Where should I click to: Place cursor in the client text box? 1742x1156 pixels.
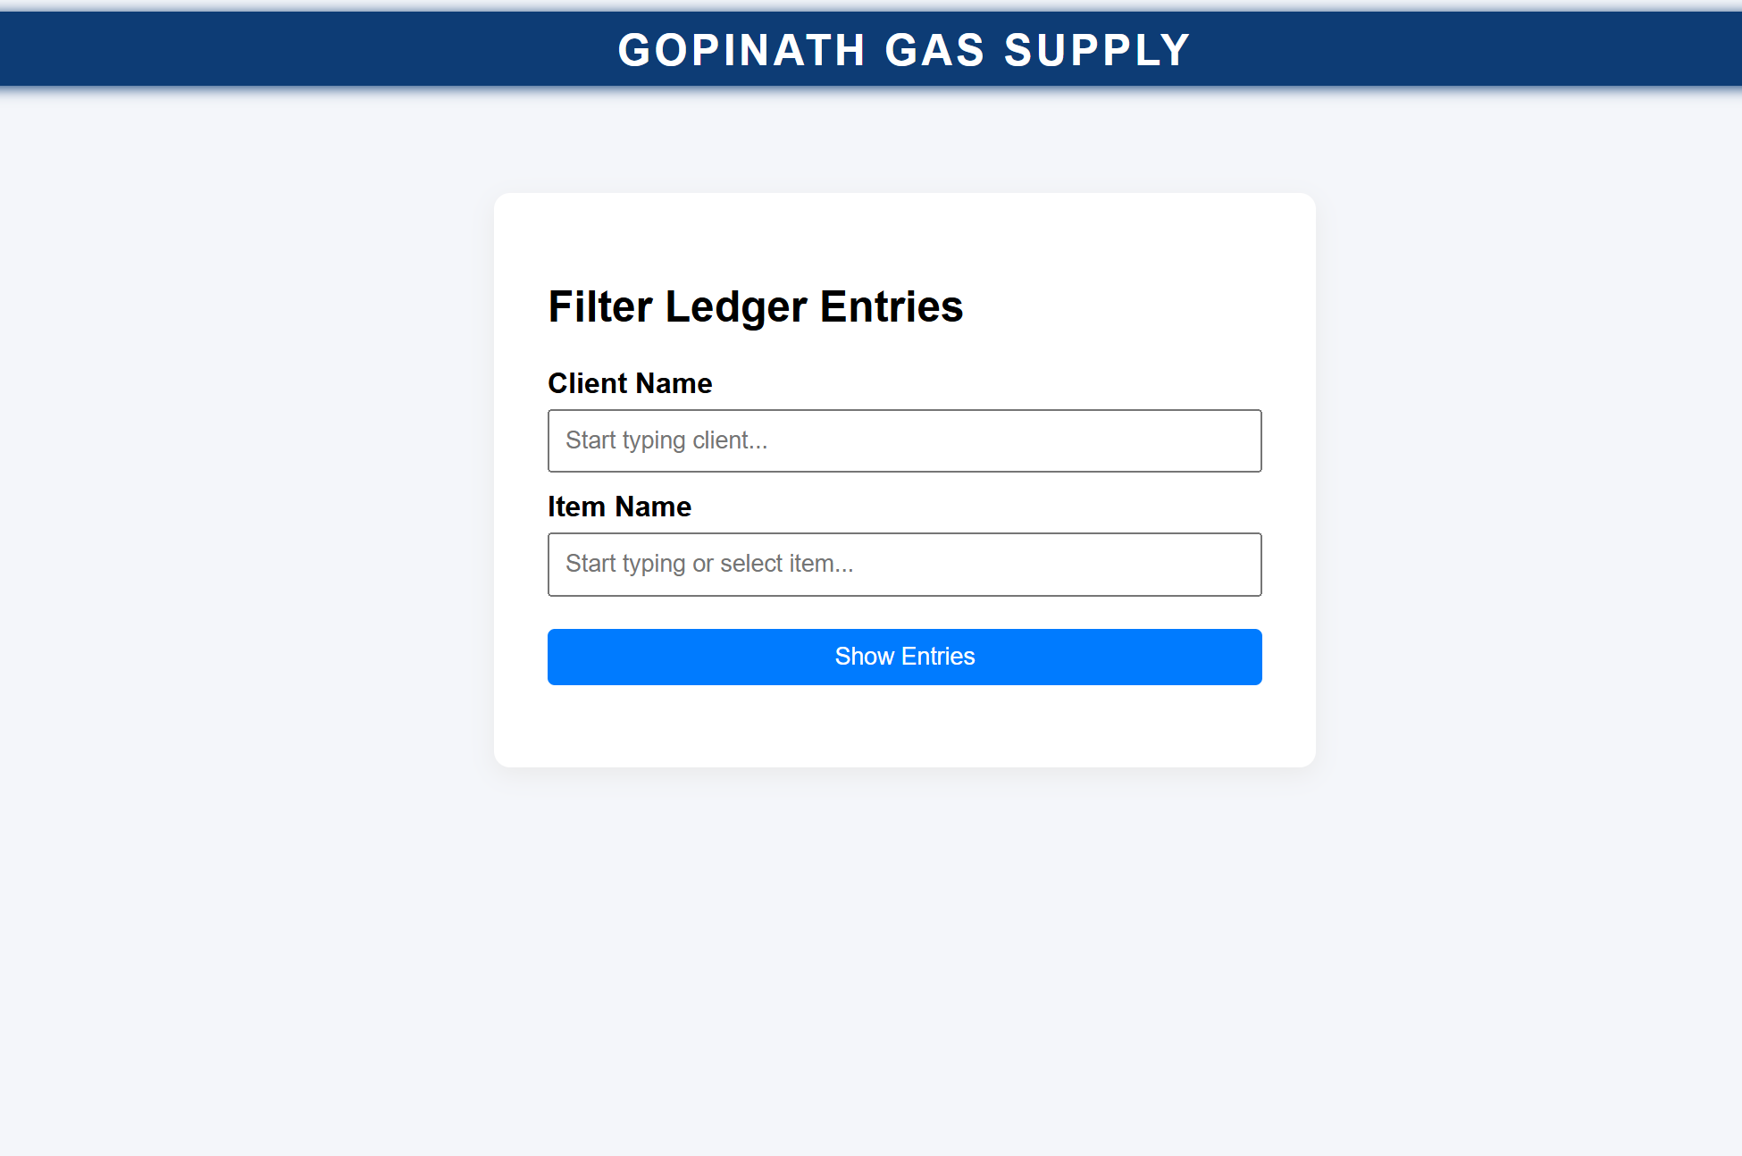pos(904,440)
